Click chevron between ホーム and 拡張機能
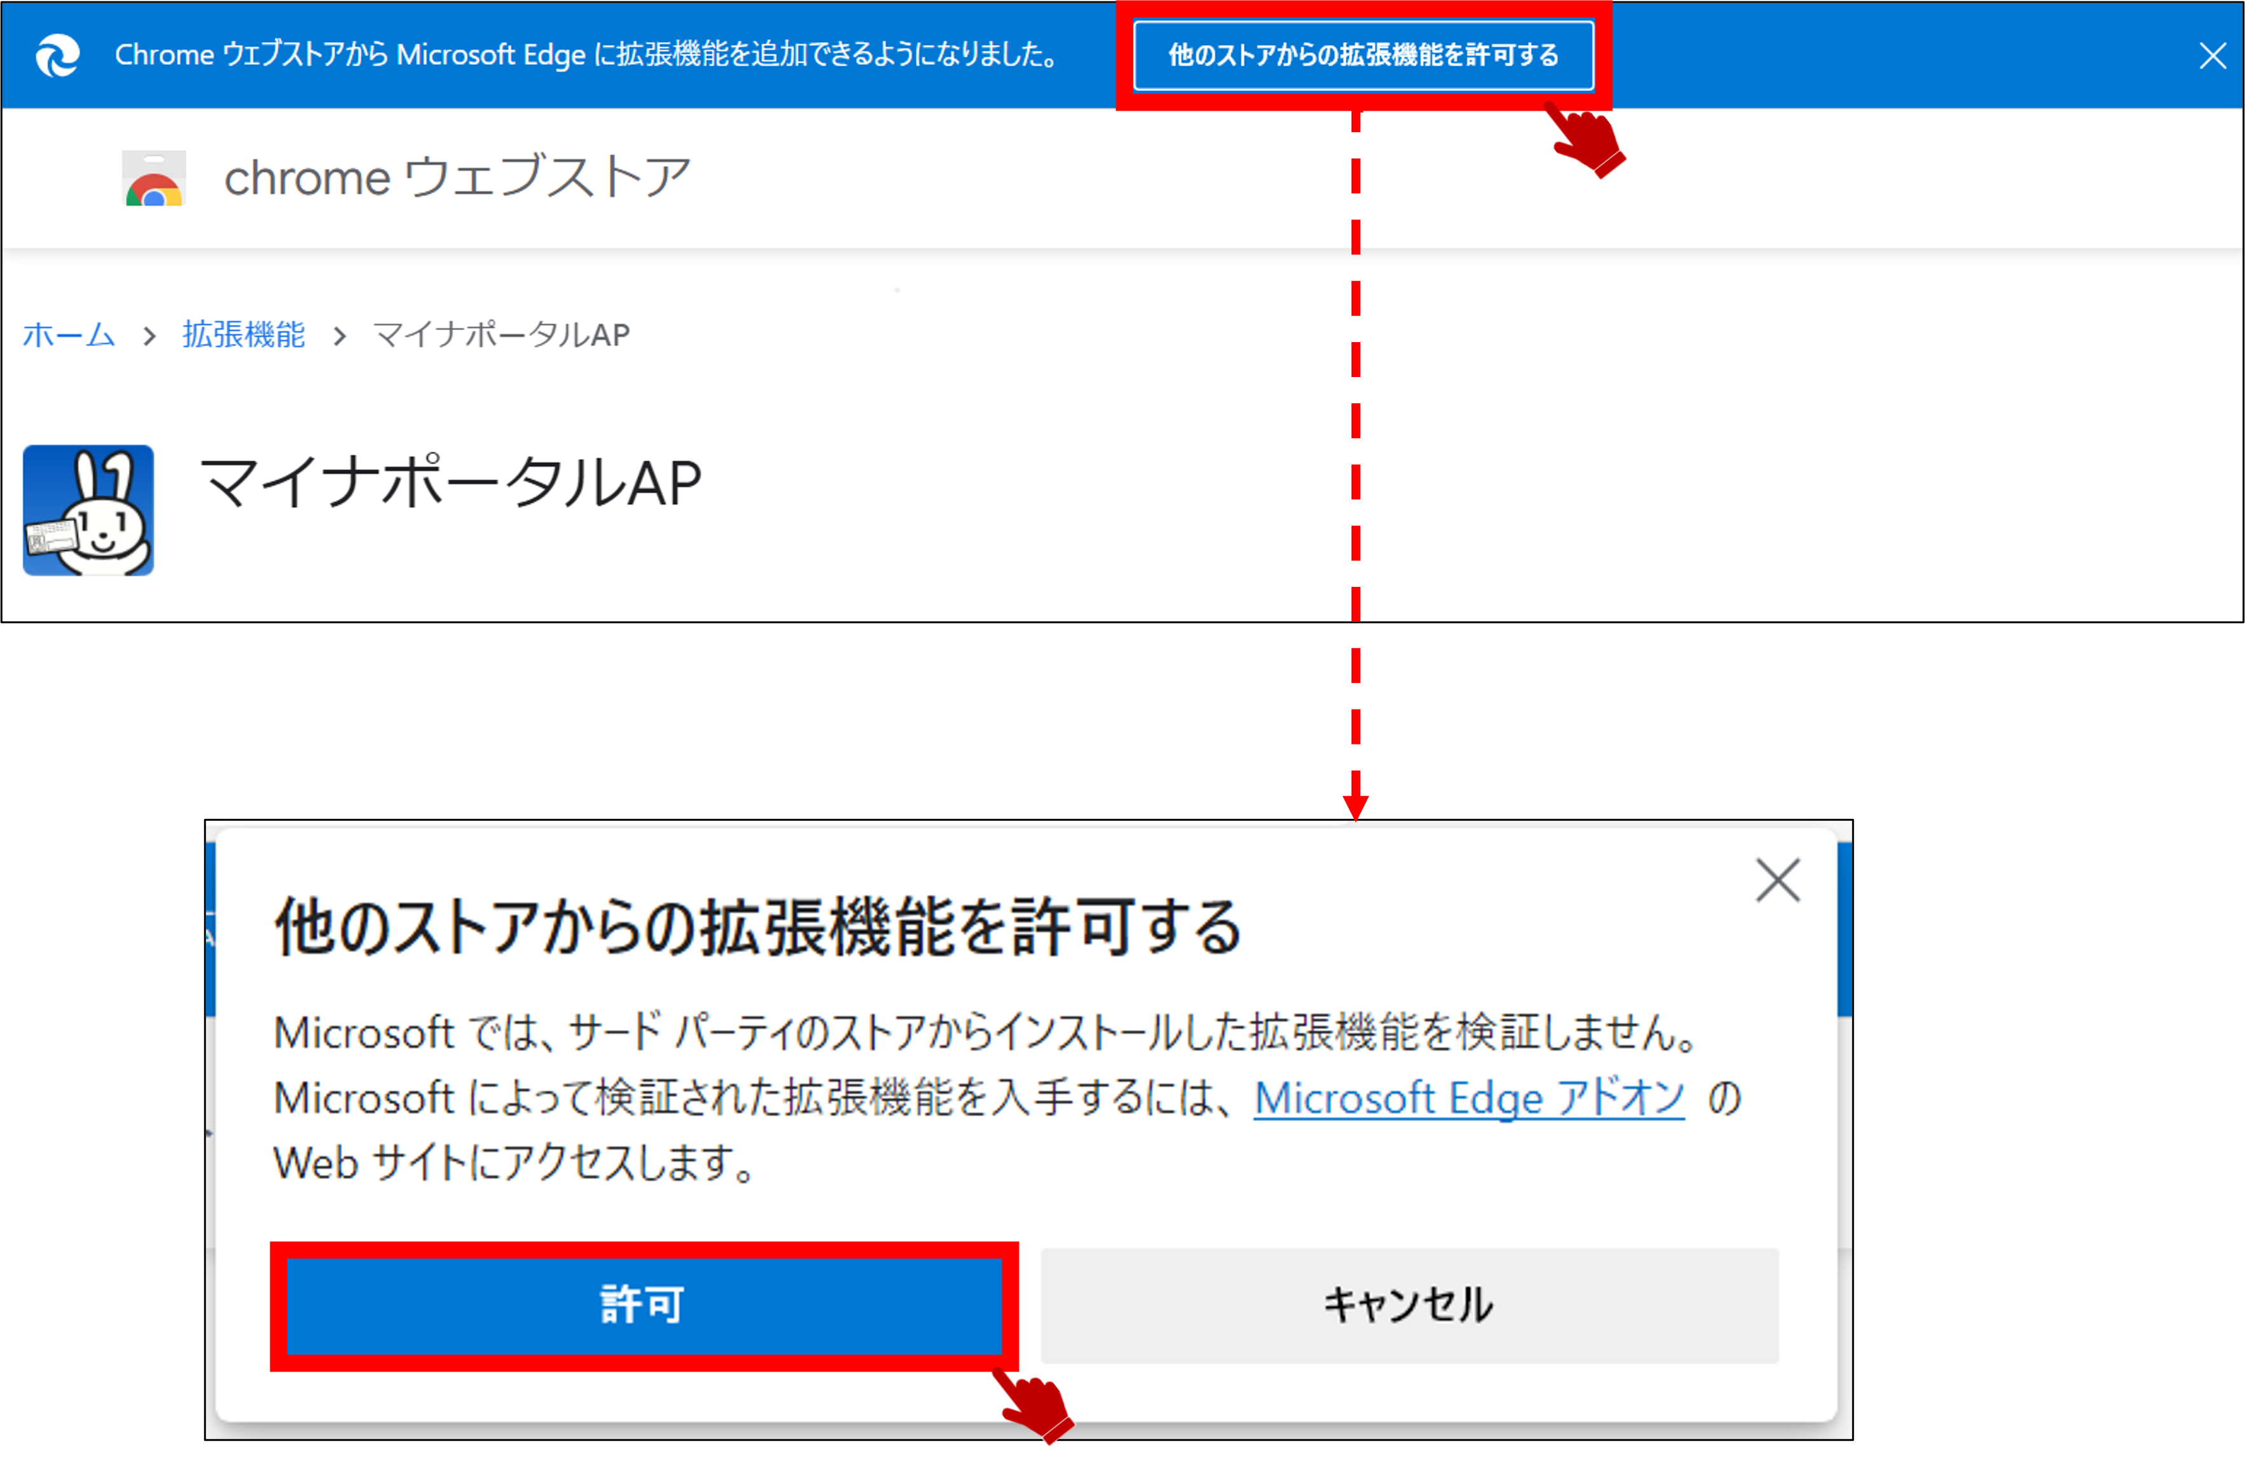2245x1458 pixels. click(x=149, y=336)
